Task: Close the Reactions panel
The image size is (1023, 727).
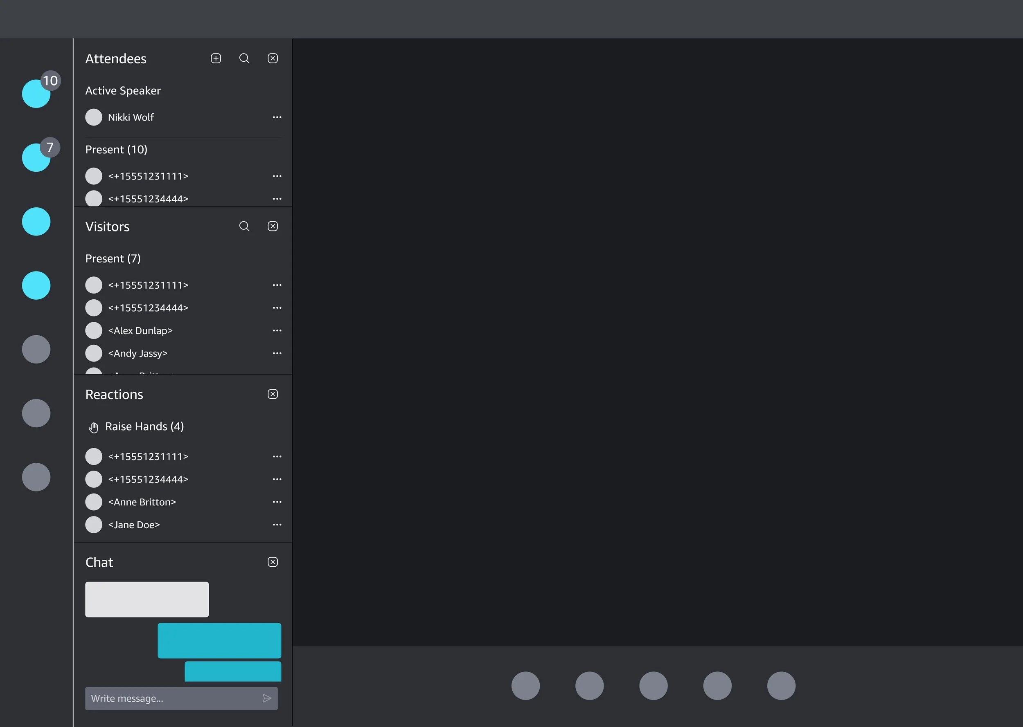Action: (x=273, y=395)
